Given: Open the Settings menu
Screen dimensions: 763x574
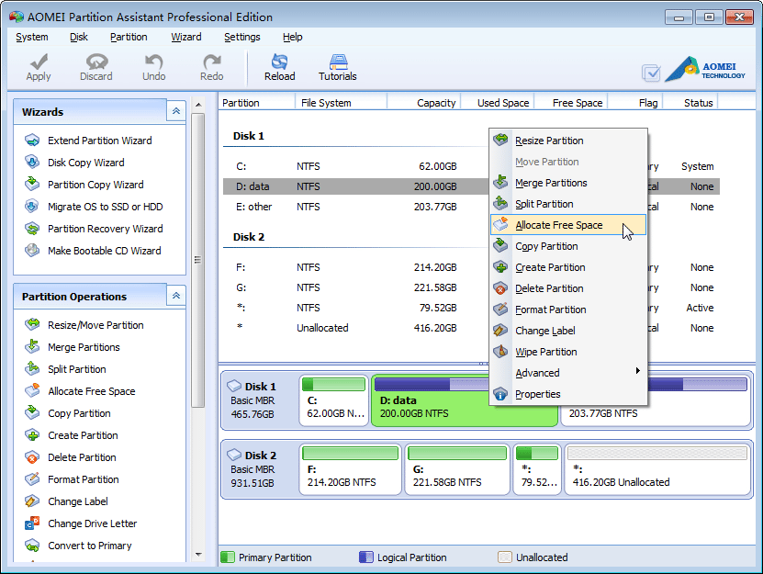Looking at the screenshot, I should 242,37.
